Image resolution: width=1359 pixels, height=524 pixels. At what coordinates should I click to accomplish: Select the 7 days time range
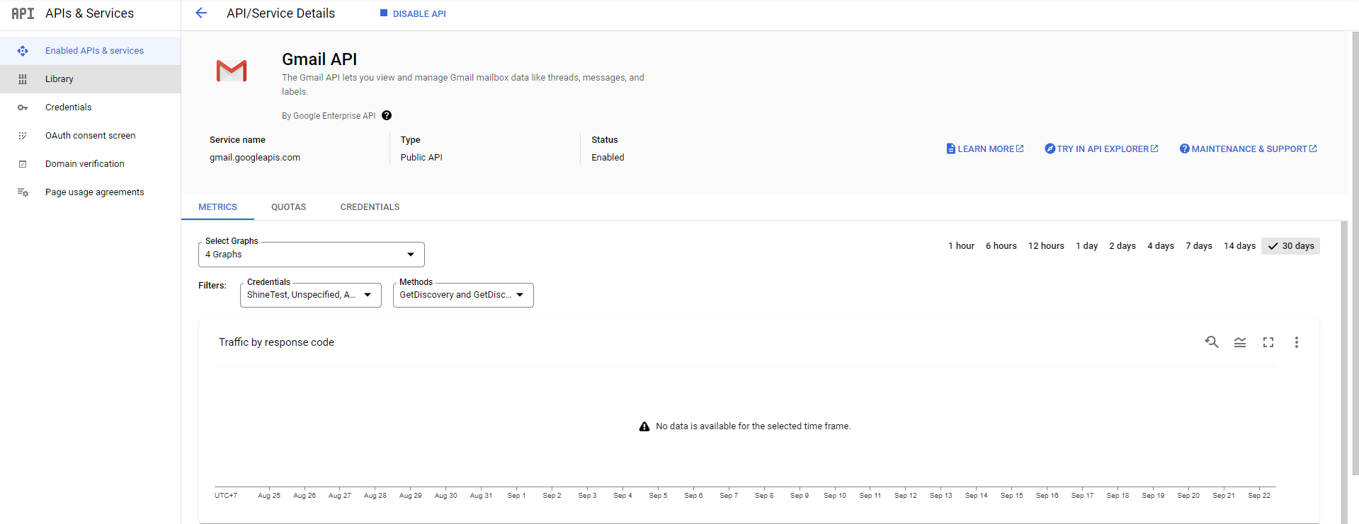[1198, 246]
